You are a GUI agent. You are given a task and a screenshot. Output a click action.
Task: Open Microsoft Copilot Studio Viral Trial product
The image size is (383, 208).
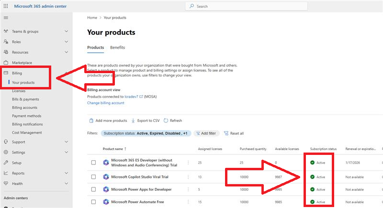140,177
